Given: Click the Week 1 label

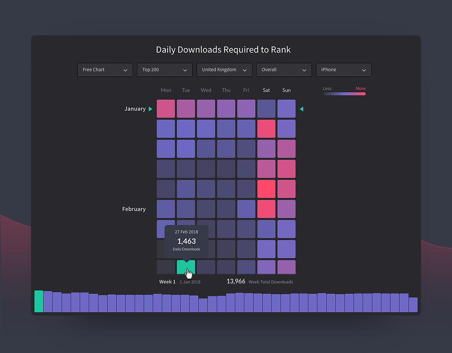Looking at the screenshot, I should (x=167, y=282).
